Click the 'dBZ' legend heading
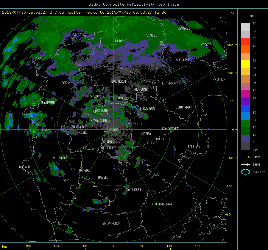268x250 pixels. click(x=253, y=16)
